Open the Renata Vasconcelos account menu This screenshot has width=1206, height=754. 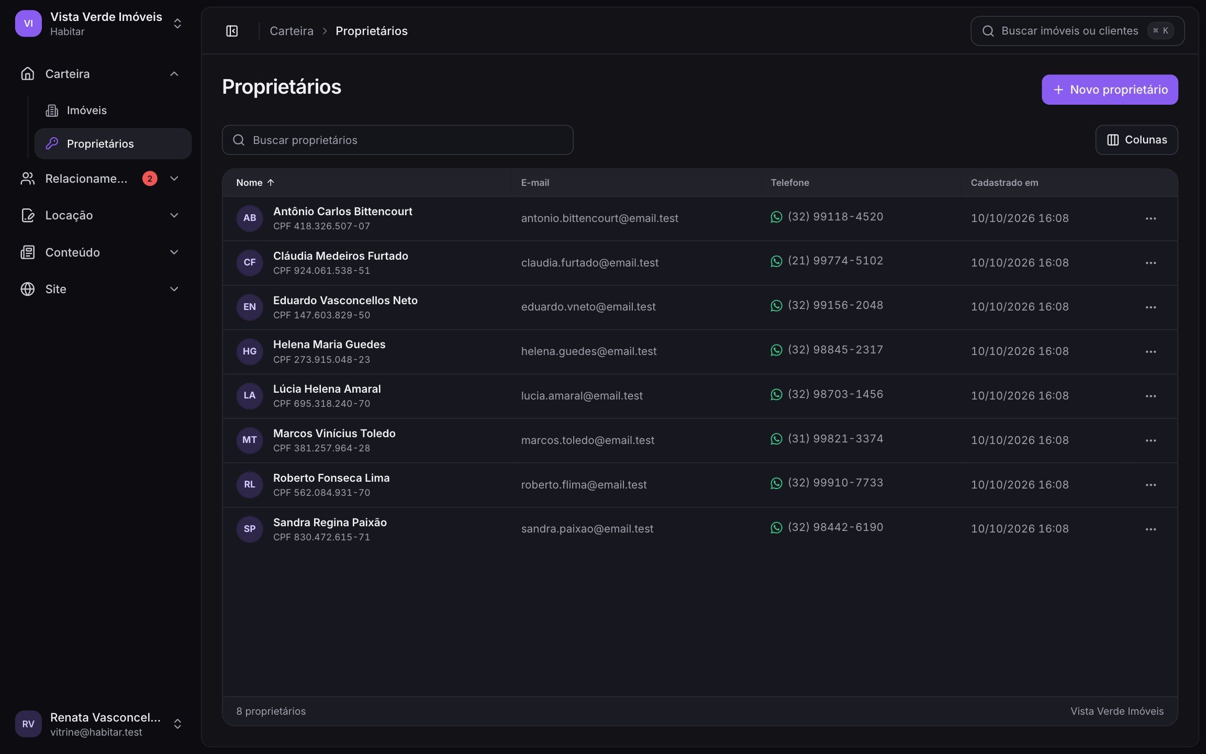click(99, 724)
